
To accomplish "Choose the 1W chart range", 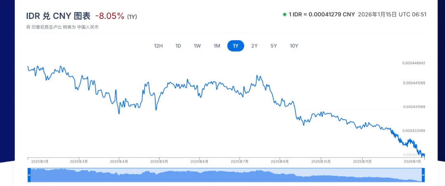I will pyautogui.click(x=197, y=46).
